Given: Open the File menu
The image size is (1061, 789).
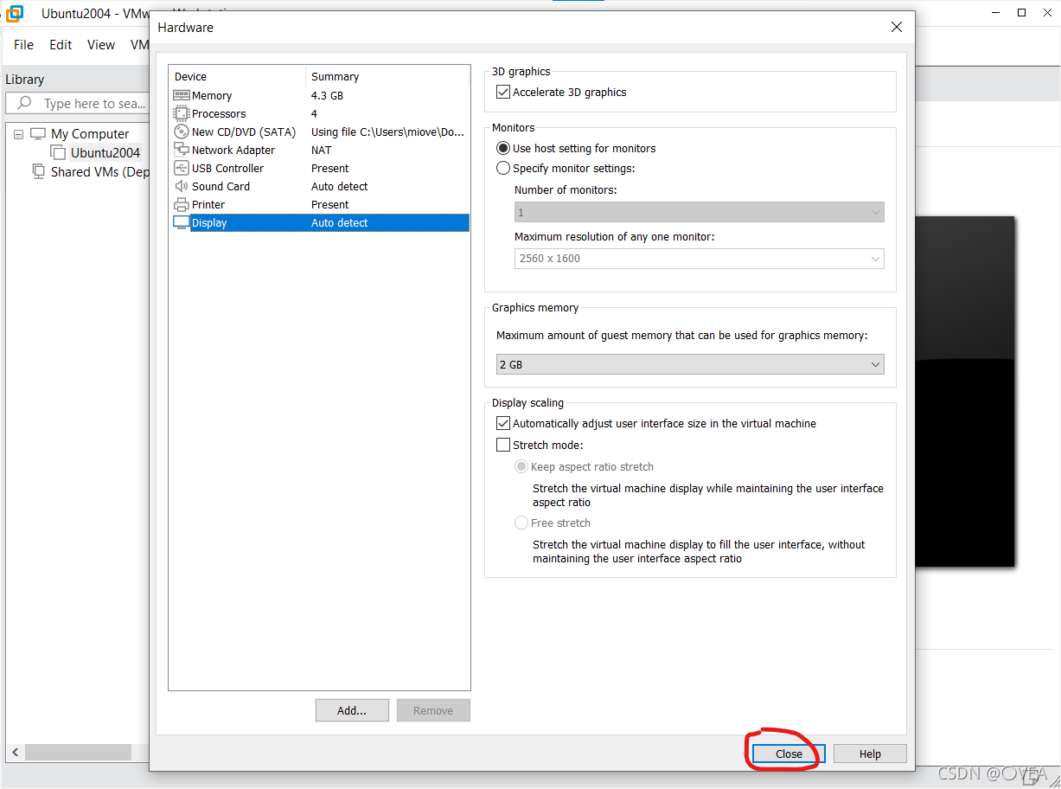Looking at the screenshot, I should pos(24,45).
